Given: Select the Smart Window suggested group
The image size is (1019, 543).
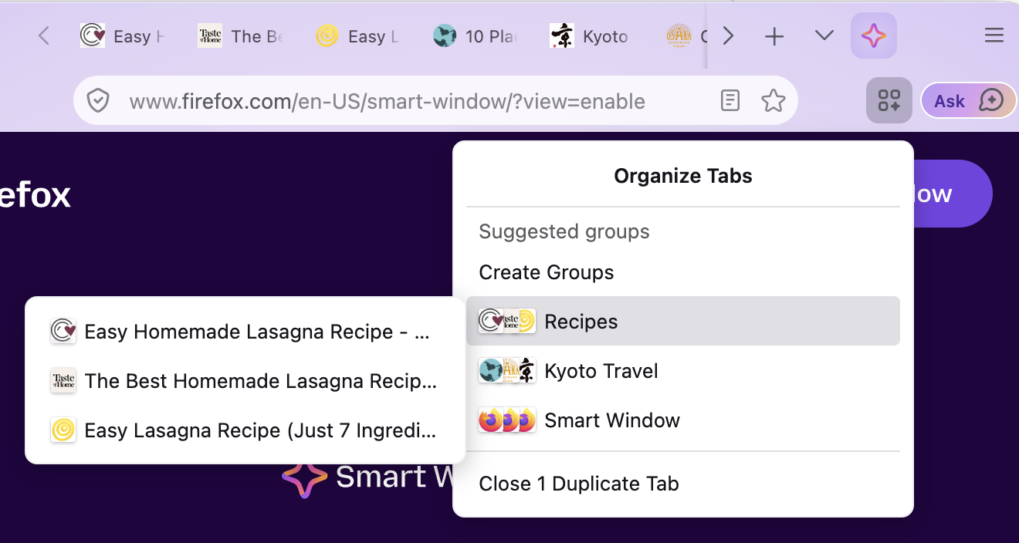Looking at the screenshot, I should point(683,420).
